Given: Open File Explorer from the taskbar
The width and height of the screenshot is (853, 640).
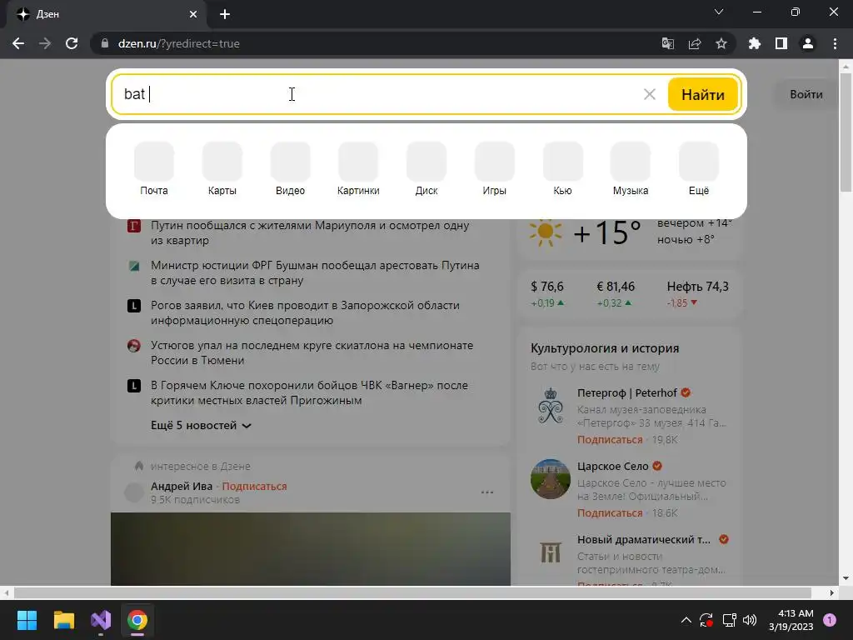Looking at the screenshot, I should [63, 620].
